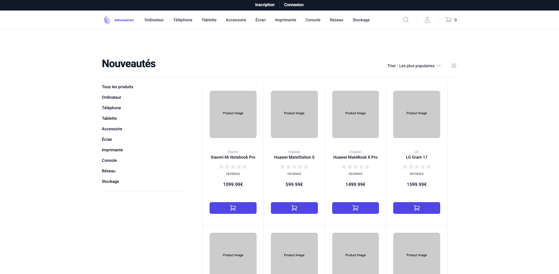Open Imprimante in the top navigation
The height and width of the screenshot is (274, 559).
pos(285,20)
